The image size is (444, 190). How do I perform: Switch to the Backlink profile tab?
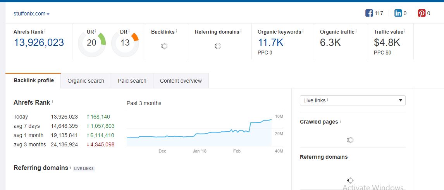pos(34,81)
